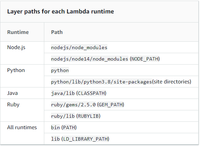The image size is (200, 146).
Task: Select the Ruby runtime cell
Action: point(13,105)
